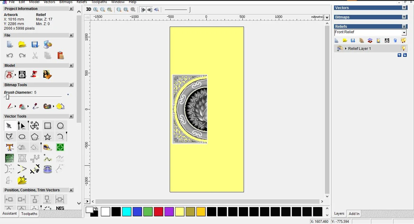
Task: Choose the create rectangle vector tool
Action: 48,126
